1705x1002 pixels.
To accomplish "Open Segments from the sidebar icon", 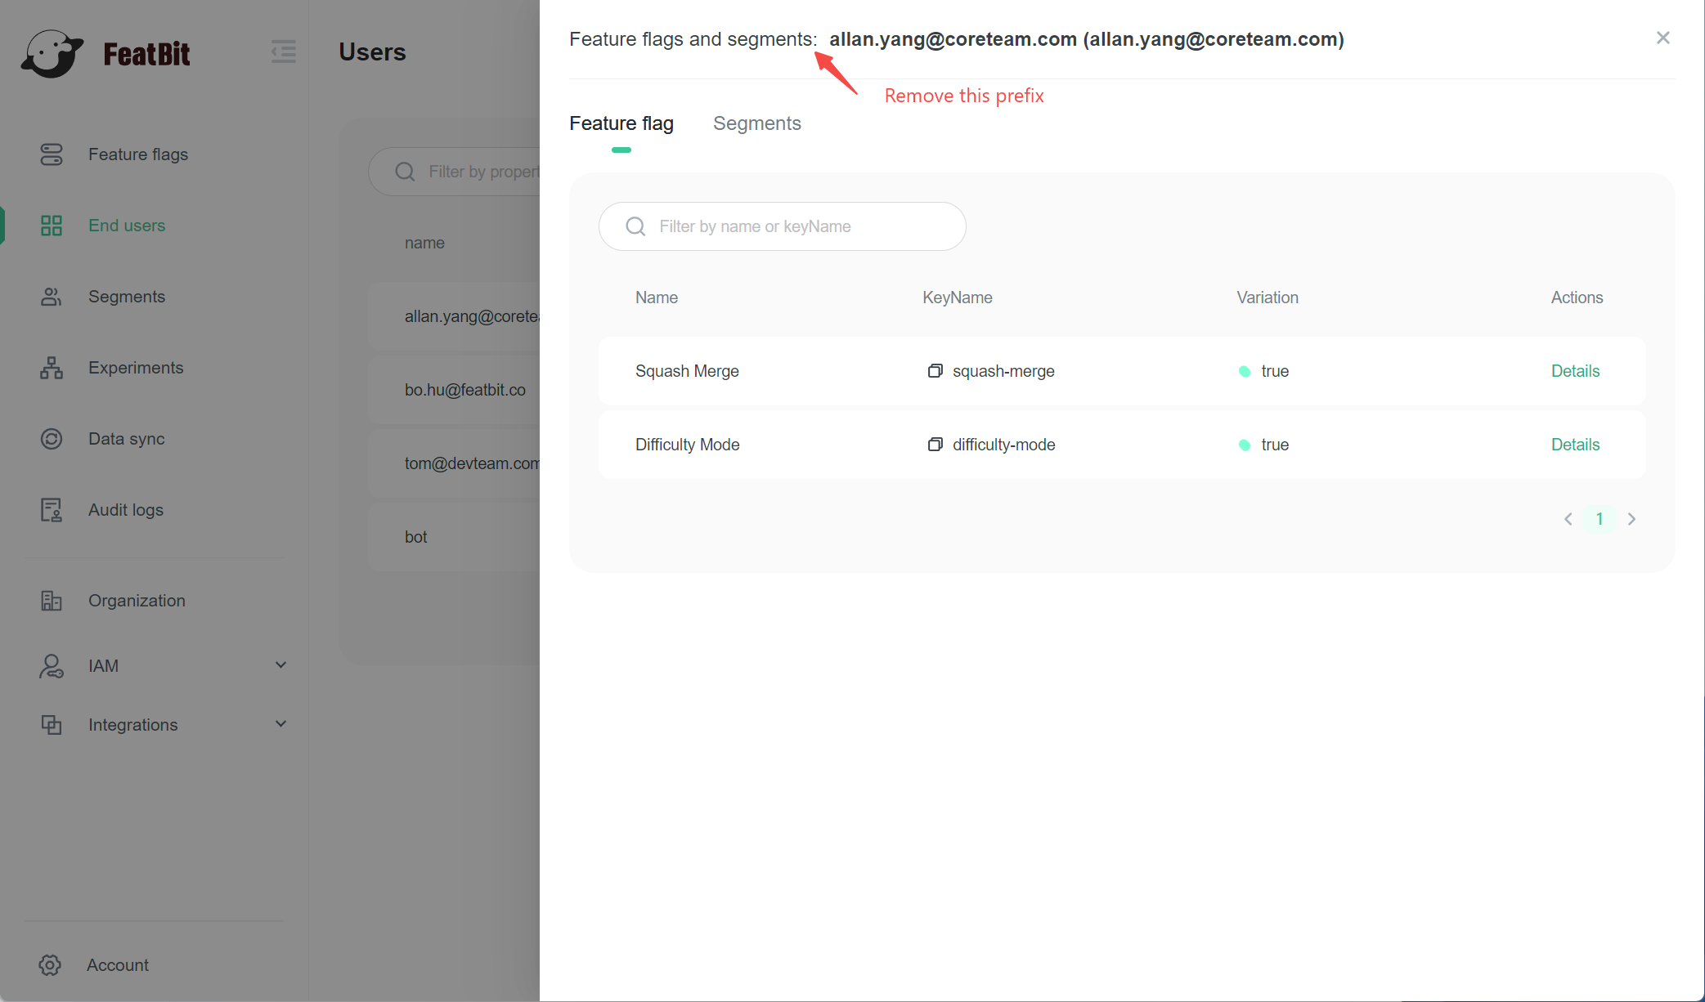I will click(x=52, y=296).
